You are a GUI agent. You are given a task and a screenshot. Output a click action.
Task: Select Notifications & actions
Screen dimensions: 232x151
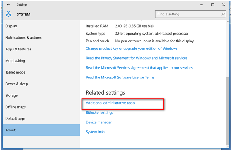(23, 38)
